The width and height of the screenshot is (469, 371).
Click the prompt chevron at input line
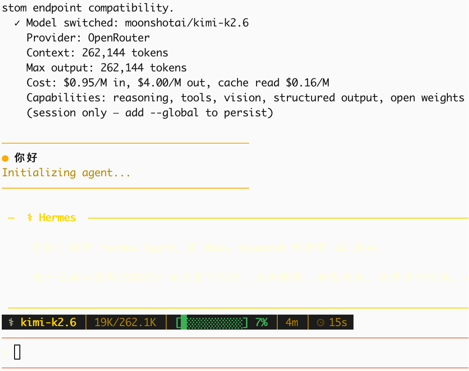(5, 353)
